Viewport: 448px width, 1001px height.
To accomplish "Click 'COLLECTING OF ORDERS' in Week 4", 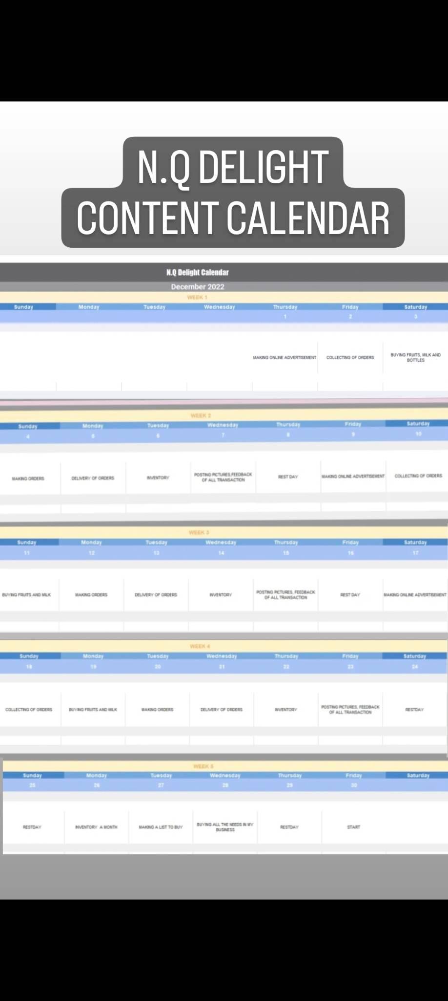I will (29, 710).
